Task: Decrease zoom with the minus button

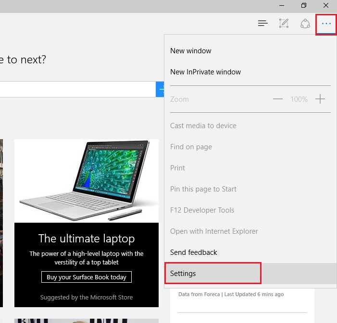Action: tap(278, 99)
